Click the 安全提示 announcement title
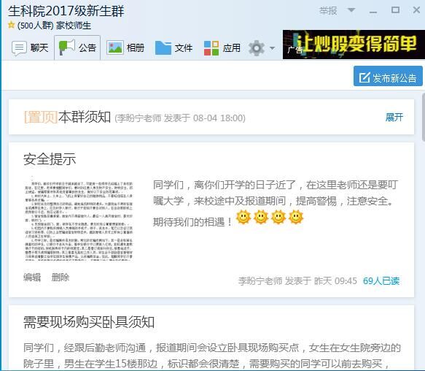The image size is (425, 371). (x=50, y=159)
